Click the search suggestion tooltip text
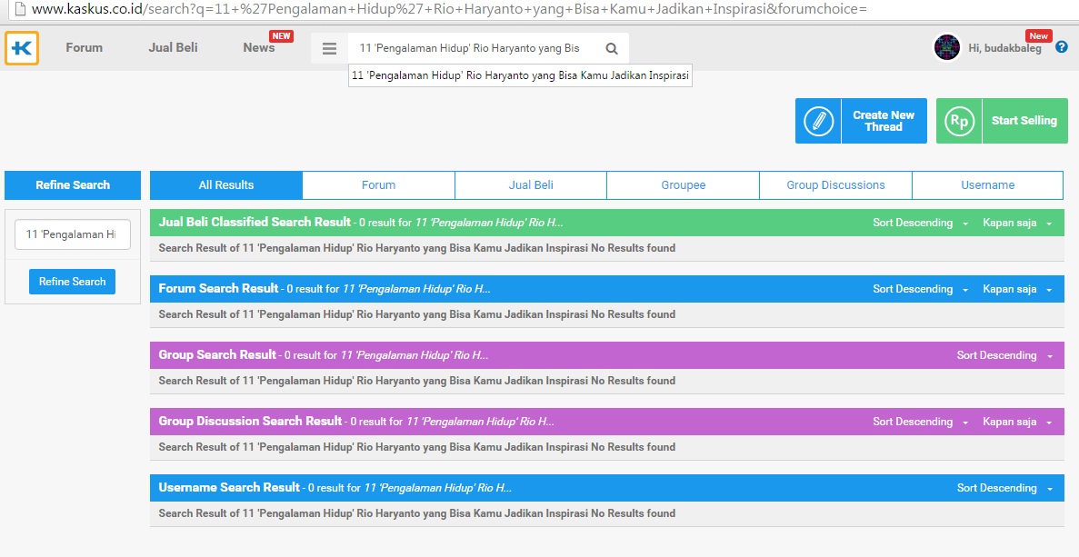 520,75
